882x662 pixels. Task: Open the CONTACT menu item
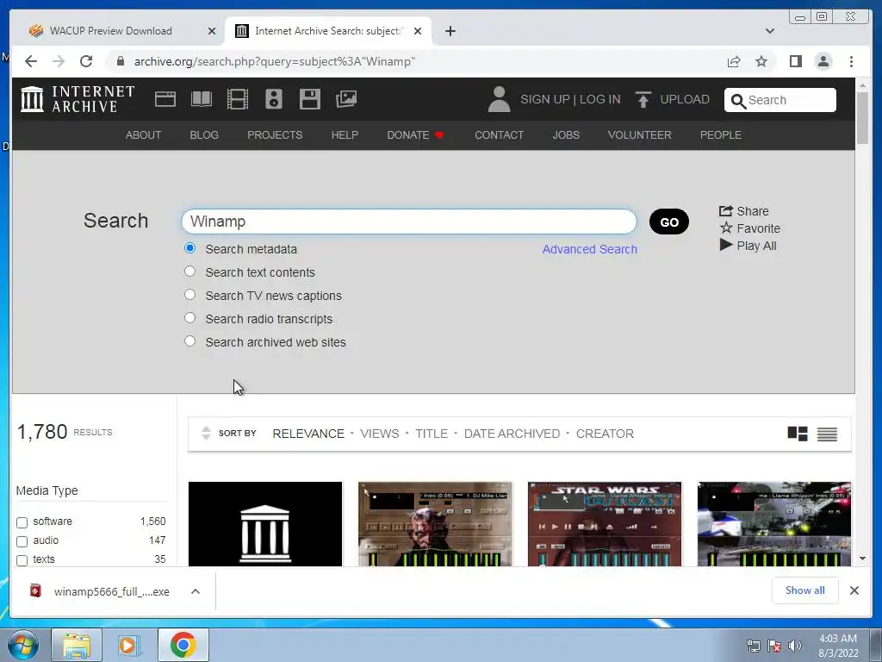[x=499, y=135]
